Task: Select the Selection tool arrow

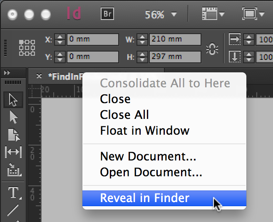Action: coord(13,100)
